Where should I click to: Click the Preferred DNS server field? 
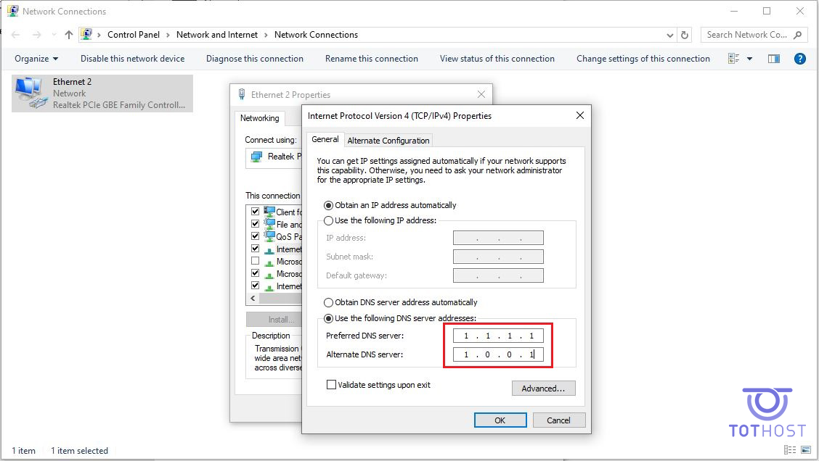(498, 336)
